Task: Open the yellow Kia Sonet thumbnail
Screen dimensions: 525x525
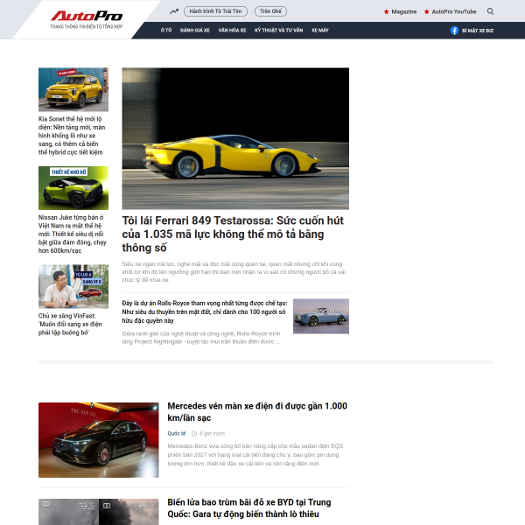Action: [x=73, y=89]
